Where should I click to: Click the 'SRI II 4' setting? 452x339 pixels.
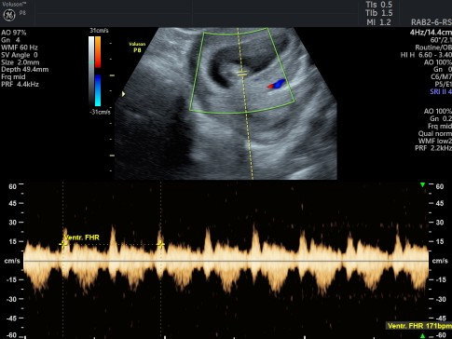point(441,92)
